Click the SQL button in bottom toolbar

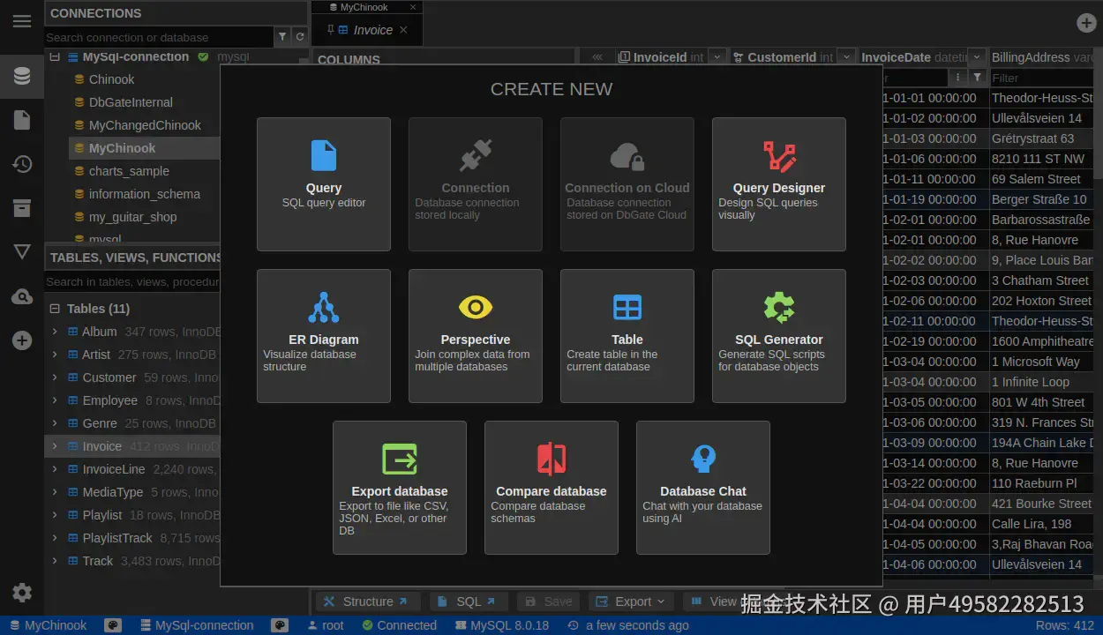point(468,601)
